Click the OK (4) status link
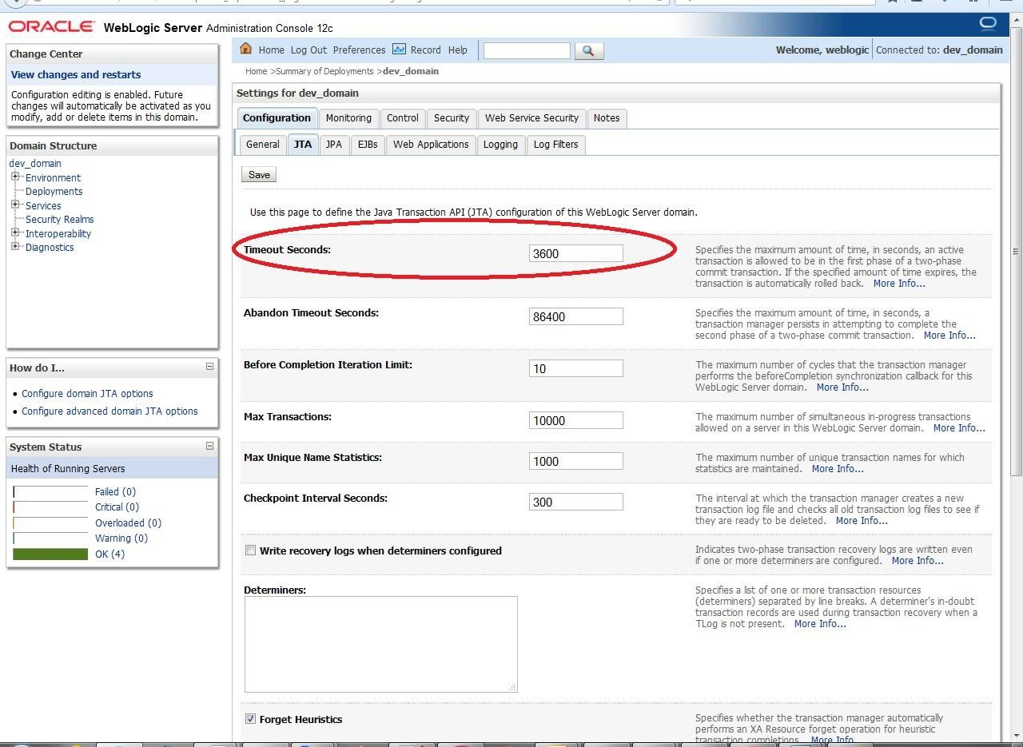Image resolution: width=1023 pixels, height=747 pixels. [x=109, y=554]
